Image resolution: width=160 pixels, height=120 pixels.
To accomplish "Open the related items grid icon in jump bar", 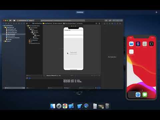I will click(27, 23).
